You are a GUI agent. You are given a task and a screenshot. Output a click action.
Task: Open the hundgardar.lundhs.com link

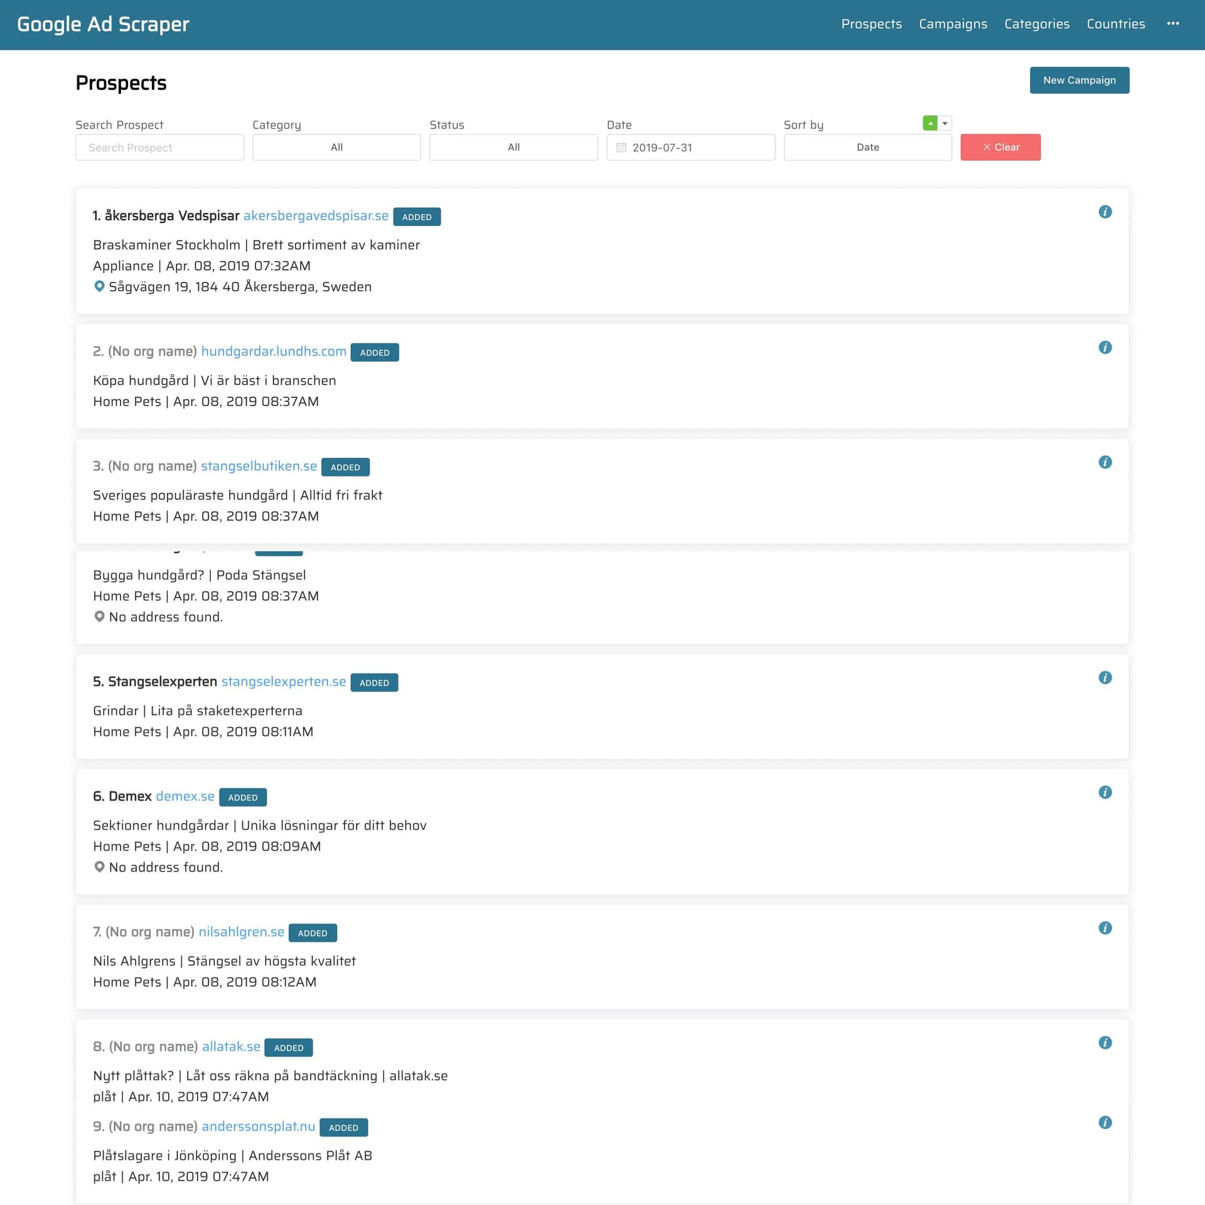274,351
